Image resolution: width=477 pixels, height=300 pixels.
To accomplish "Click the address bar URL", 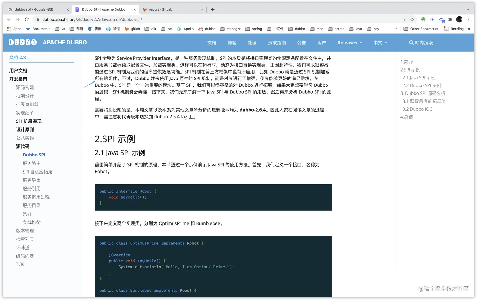I will point(92,19).
